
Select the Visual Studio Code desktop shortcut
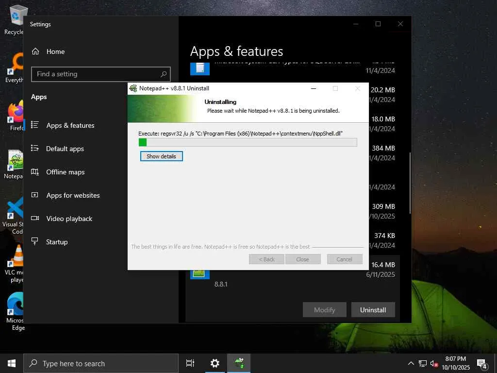(x=13, y=216)
